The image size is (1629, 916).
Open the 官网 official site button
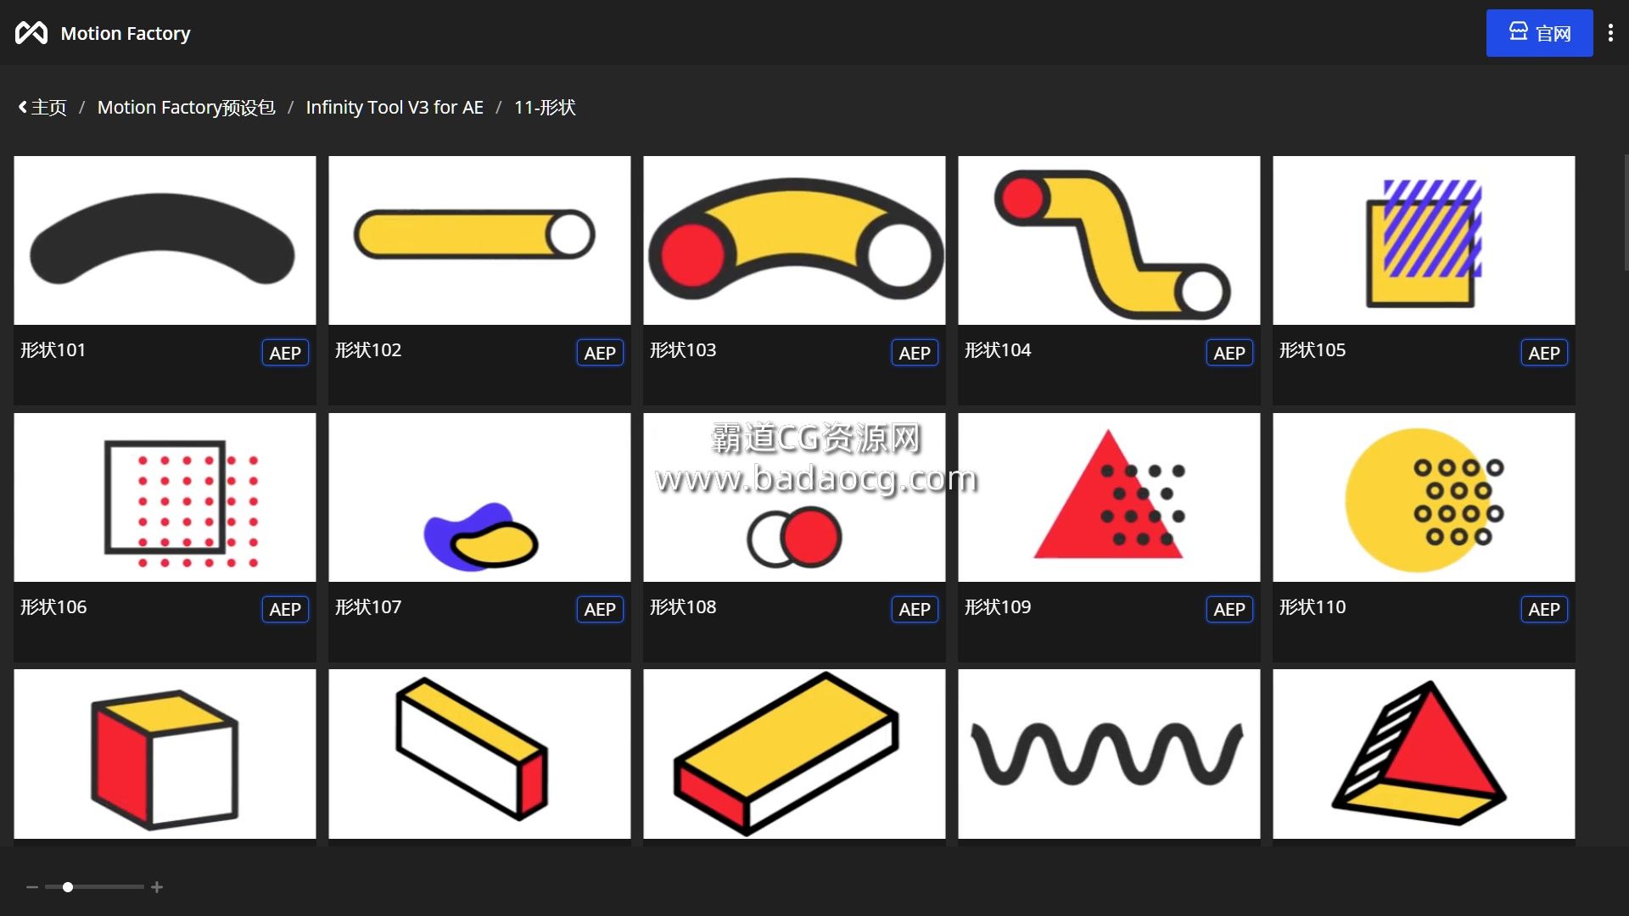click(x=1539, y=33)
